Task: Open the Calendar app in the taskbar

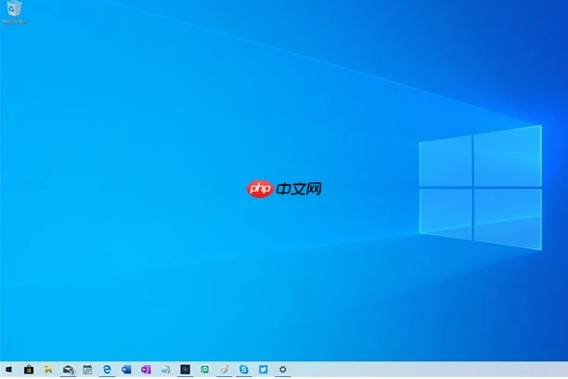Action: click(87, 370)
